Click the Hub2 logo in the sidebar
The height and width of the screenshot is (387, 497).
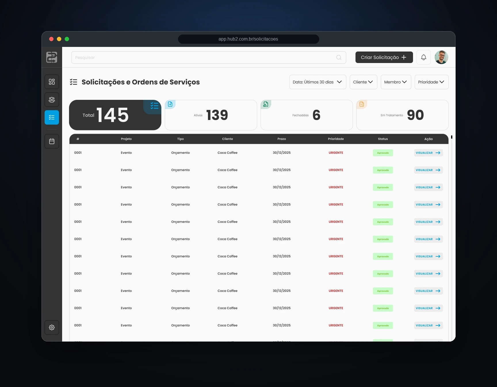(x=52, y=57)
